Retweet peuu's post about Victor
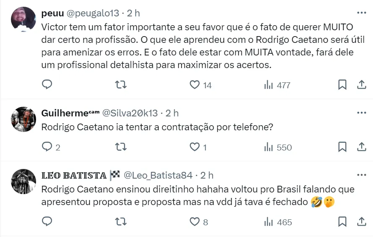 (x=121, y=85)
